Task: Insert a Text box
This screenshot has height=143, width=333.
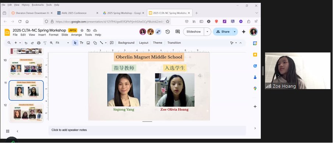Action: click(81, 43)
